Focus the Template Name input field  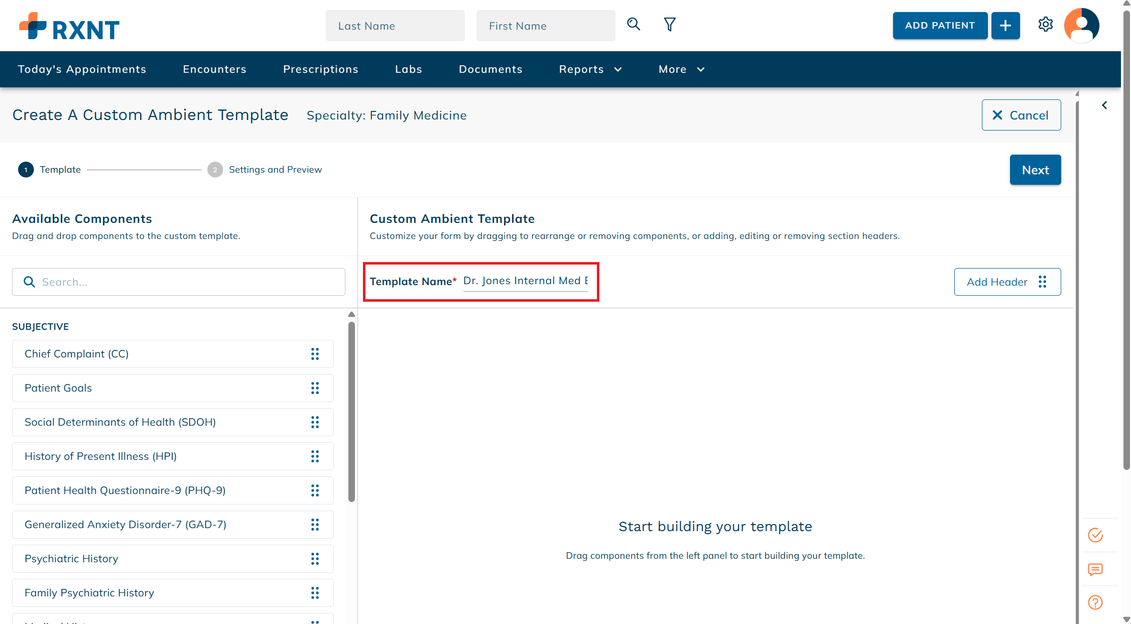click(x=525, y=281)
